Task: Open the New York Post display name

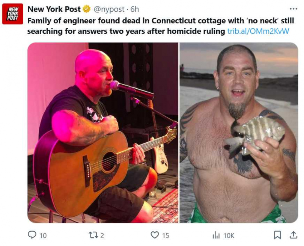Action: 54,9
